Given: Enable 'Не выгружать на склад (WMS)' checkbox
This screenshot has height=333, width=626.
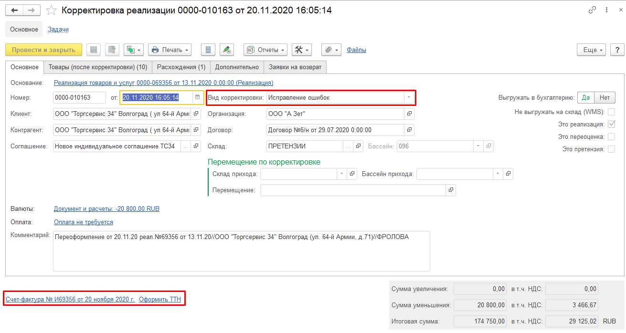Looking at the screenshot, I should click(611, 112).
